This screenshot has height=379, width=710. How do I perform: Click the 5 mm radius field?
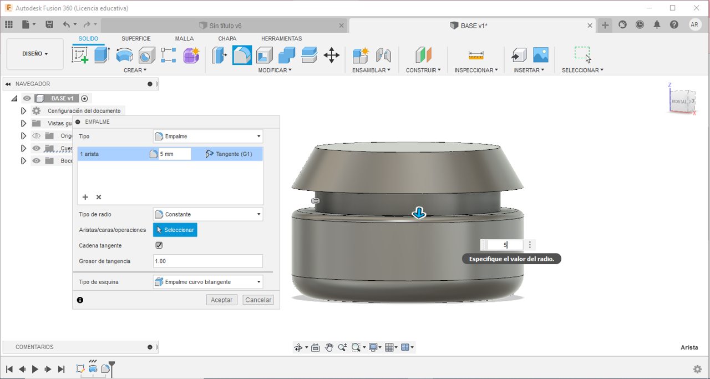pos(175,154)
